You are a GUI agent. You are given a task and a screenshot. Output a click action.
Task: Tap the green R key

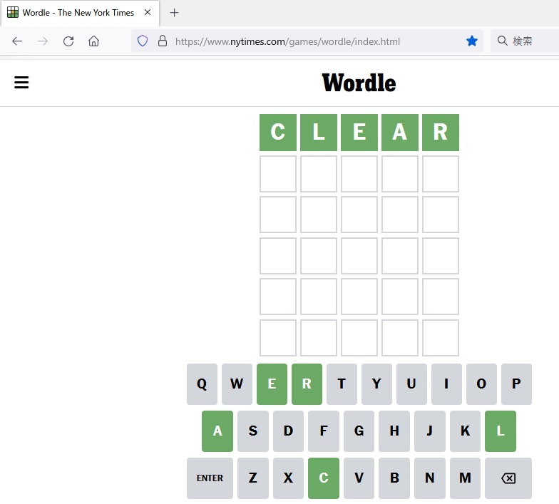point(307,384)
